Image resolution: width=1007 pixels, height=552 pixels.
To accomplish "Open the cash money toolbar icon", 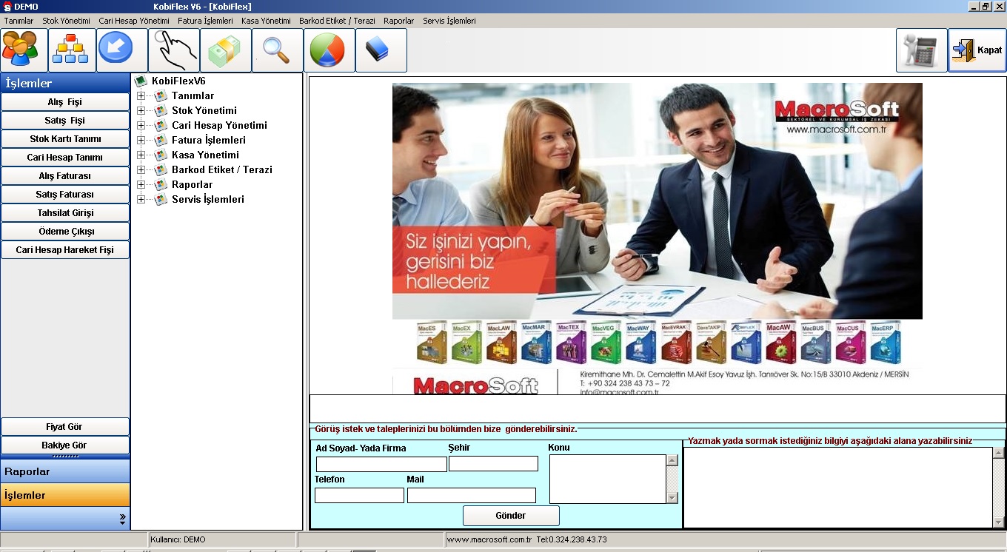I will tap(225, 50).
